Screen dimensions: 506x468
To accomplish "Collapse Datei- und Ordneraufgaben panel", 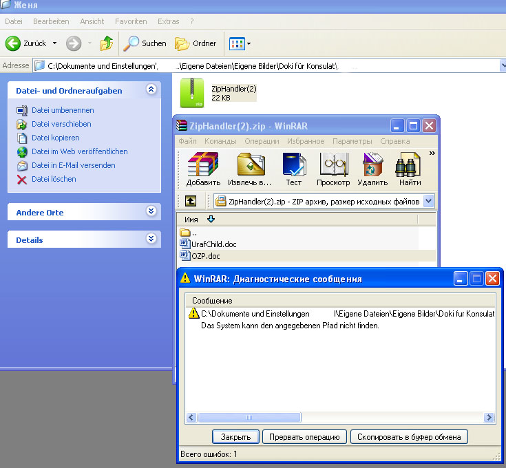I will (x=151, y=89).
